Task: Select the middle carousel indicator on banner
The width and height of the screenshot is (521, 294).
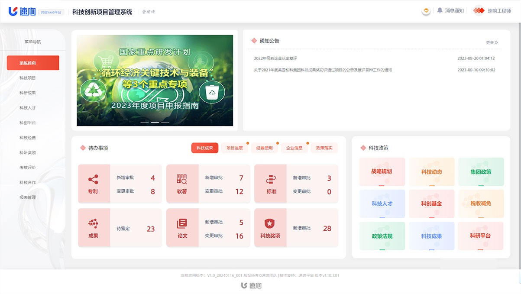Action: pos(155,123)
